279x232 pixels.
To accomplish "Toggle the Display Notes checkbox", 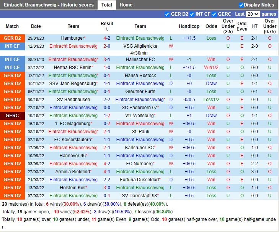I will pyautogui.click(x=241, y=5).
